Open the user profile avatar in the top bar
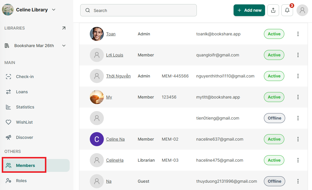 [302, 10]
